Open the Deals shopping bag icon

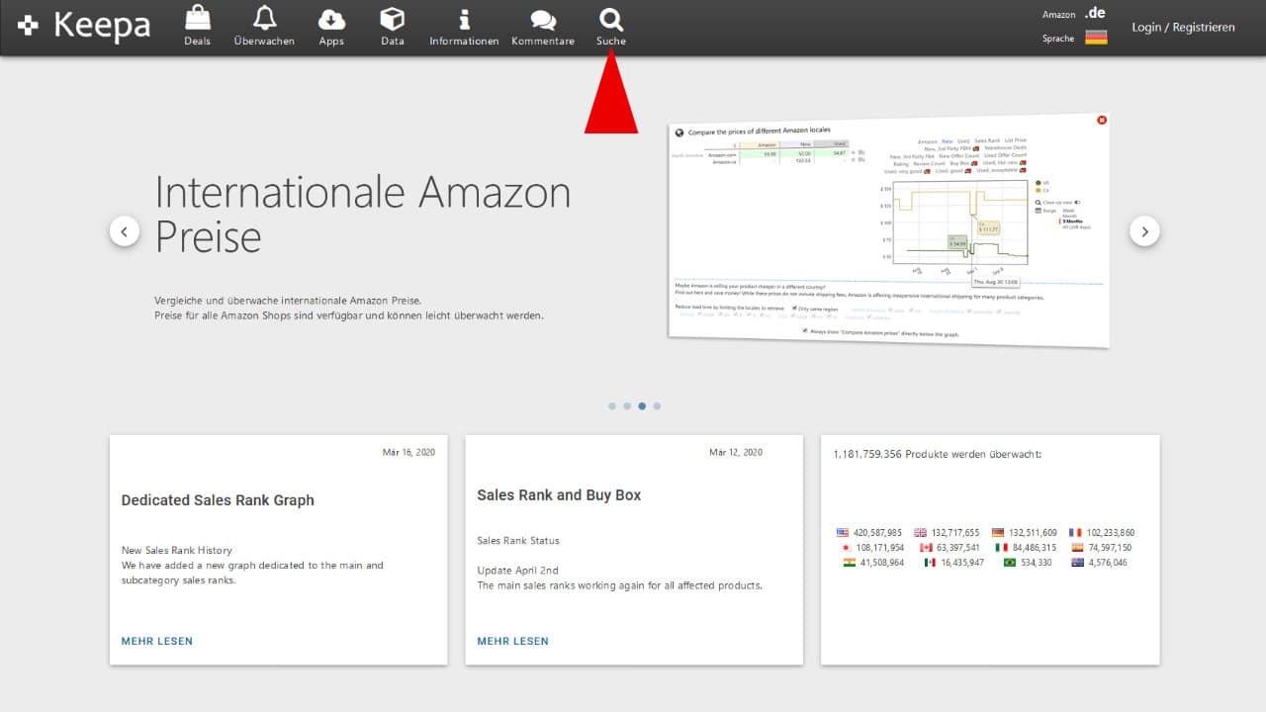coord(197,20)
